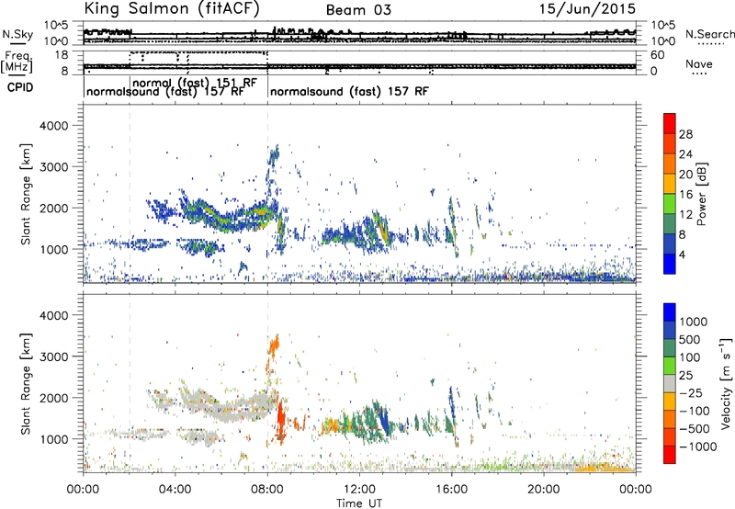735x509 pixels.
Task: Click the 'normal (fast) 151 RF' CPID text
Action: (195, 83)
